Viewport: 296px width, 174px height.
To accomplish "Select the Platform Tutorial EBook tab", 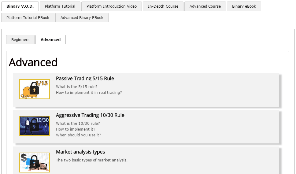I will pyautogui.click(x=28, y=18).
